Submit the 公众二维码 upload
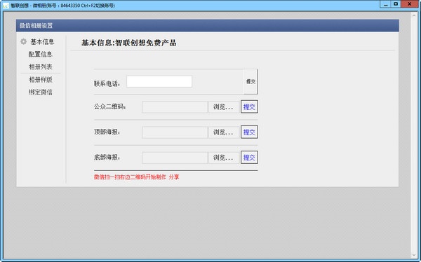Viewport: 421px width, 262px height. click(249, 106)
